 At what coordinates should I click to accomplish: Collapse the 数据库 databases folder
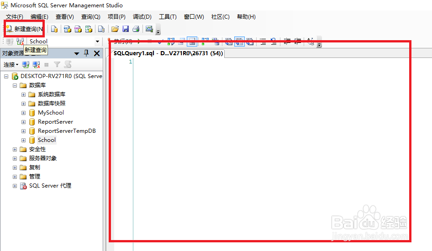point(15,86)
